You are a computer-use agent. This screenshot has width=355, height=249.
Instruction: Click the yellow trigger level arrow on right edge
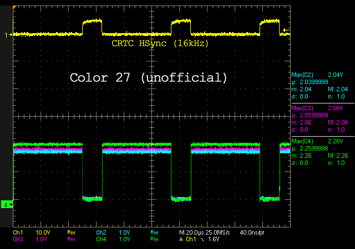click(x=285, y=30)
